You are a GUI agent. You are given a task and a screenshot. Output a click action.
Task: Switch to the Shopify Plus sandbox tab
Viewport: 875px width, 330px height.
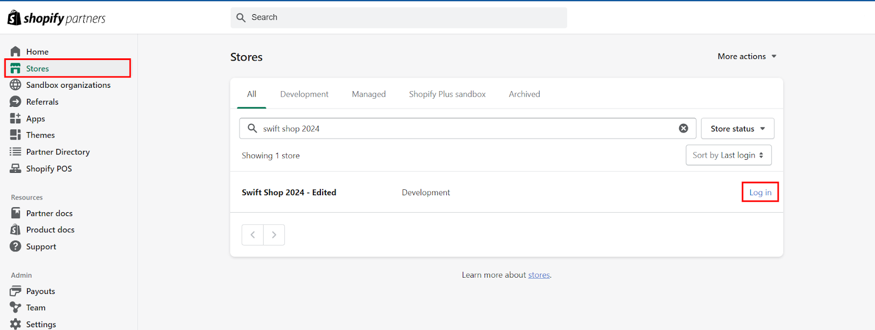[x=447, y=94]
